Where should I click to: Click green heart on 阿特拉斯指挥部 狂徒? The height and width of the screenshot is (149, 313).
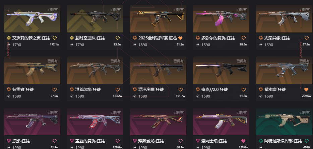point(307,141)
